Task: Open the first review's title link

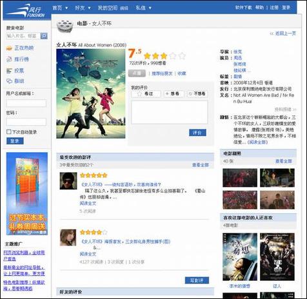Action: 121,184
